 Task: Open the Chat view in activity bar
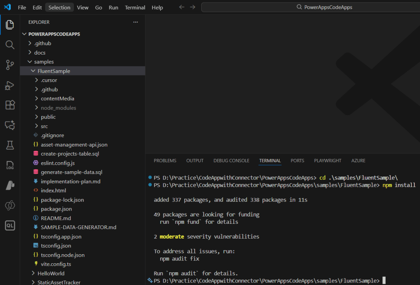point(10,125)
